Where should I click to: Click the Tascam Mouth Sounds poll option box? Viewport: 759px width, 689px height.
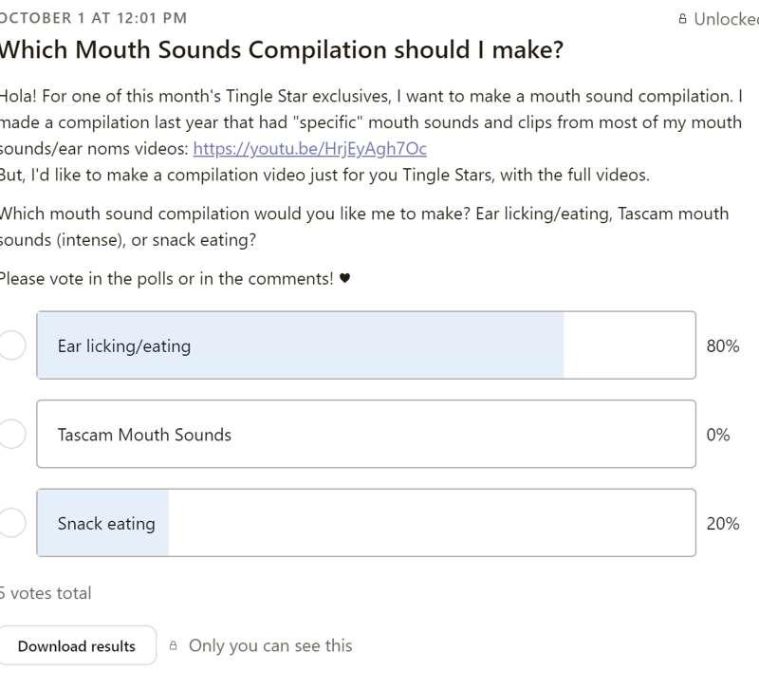(366, 434)
